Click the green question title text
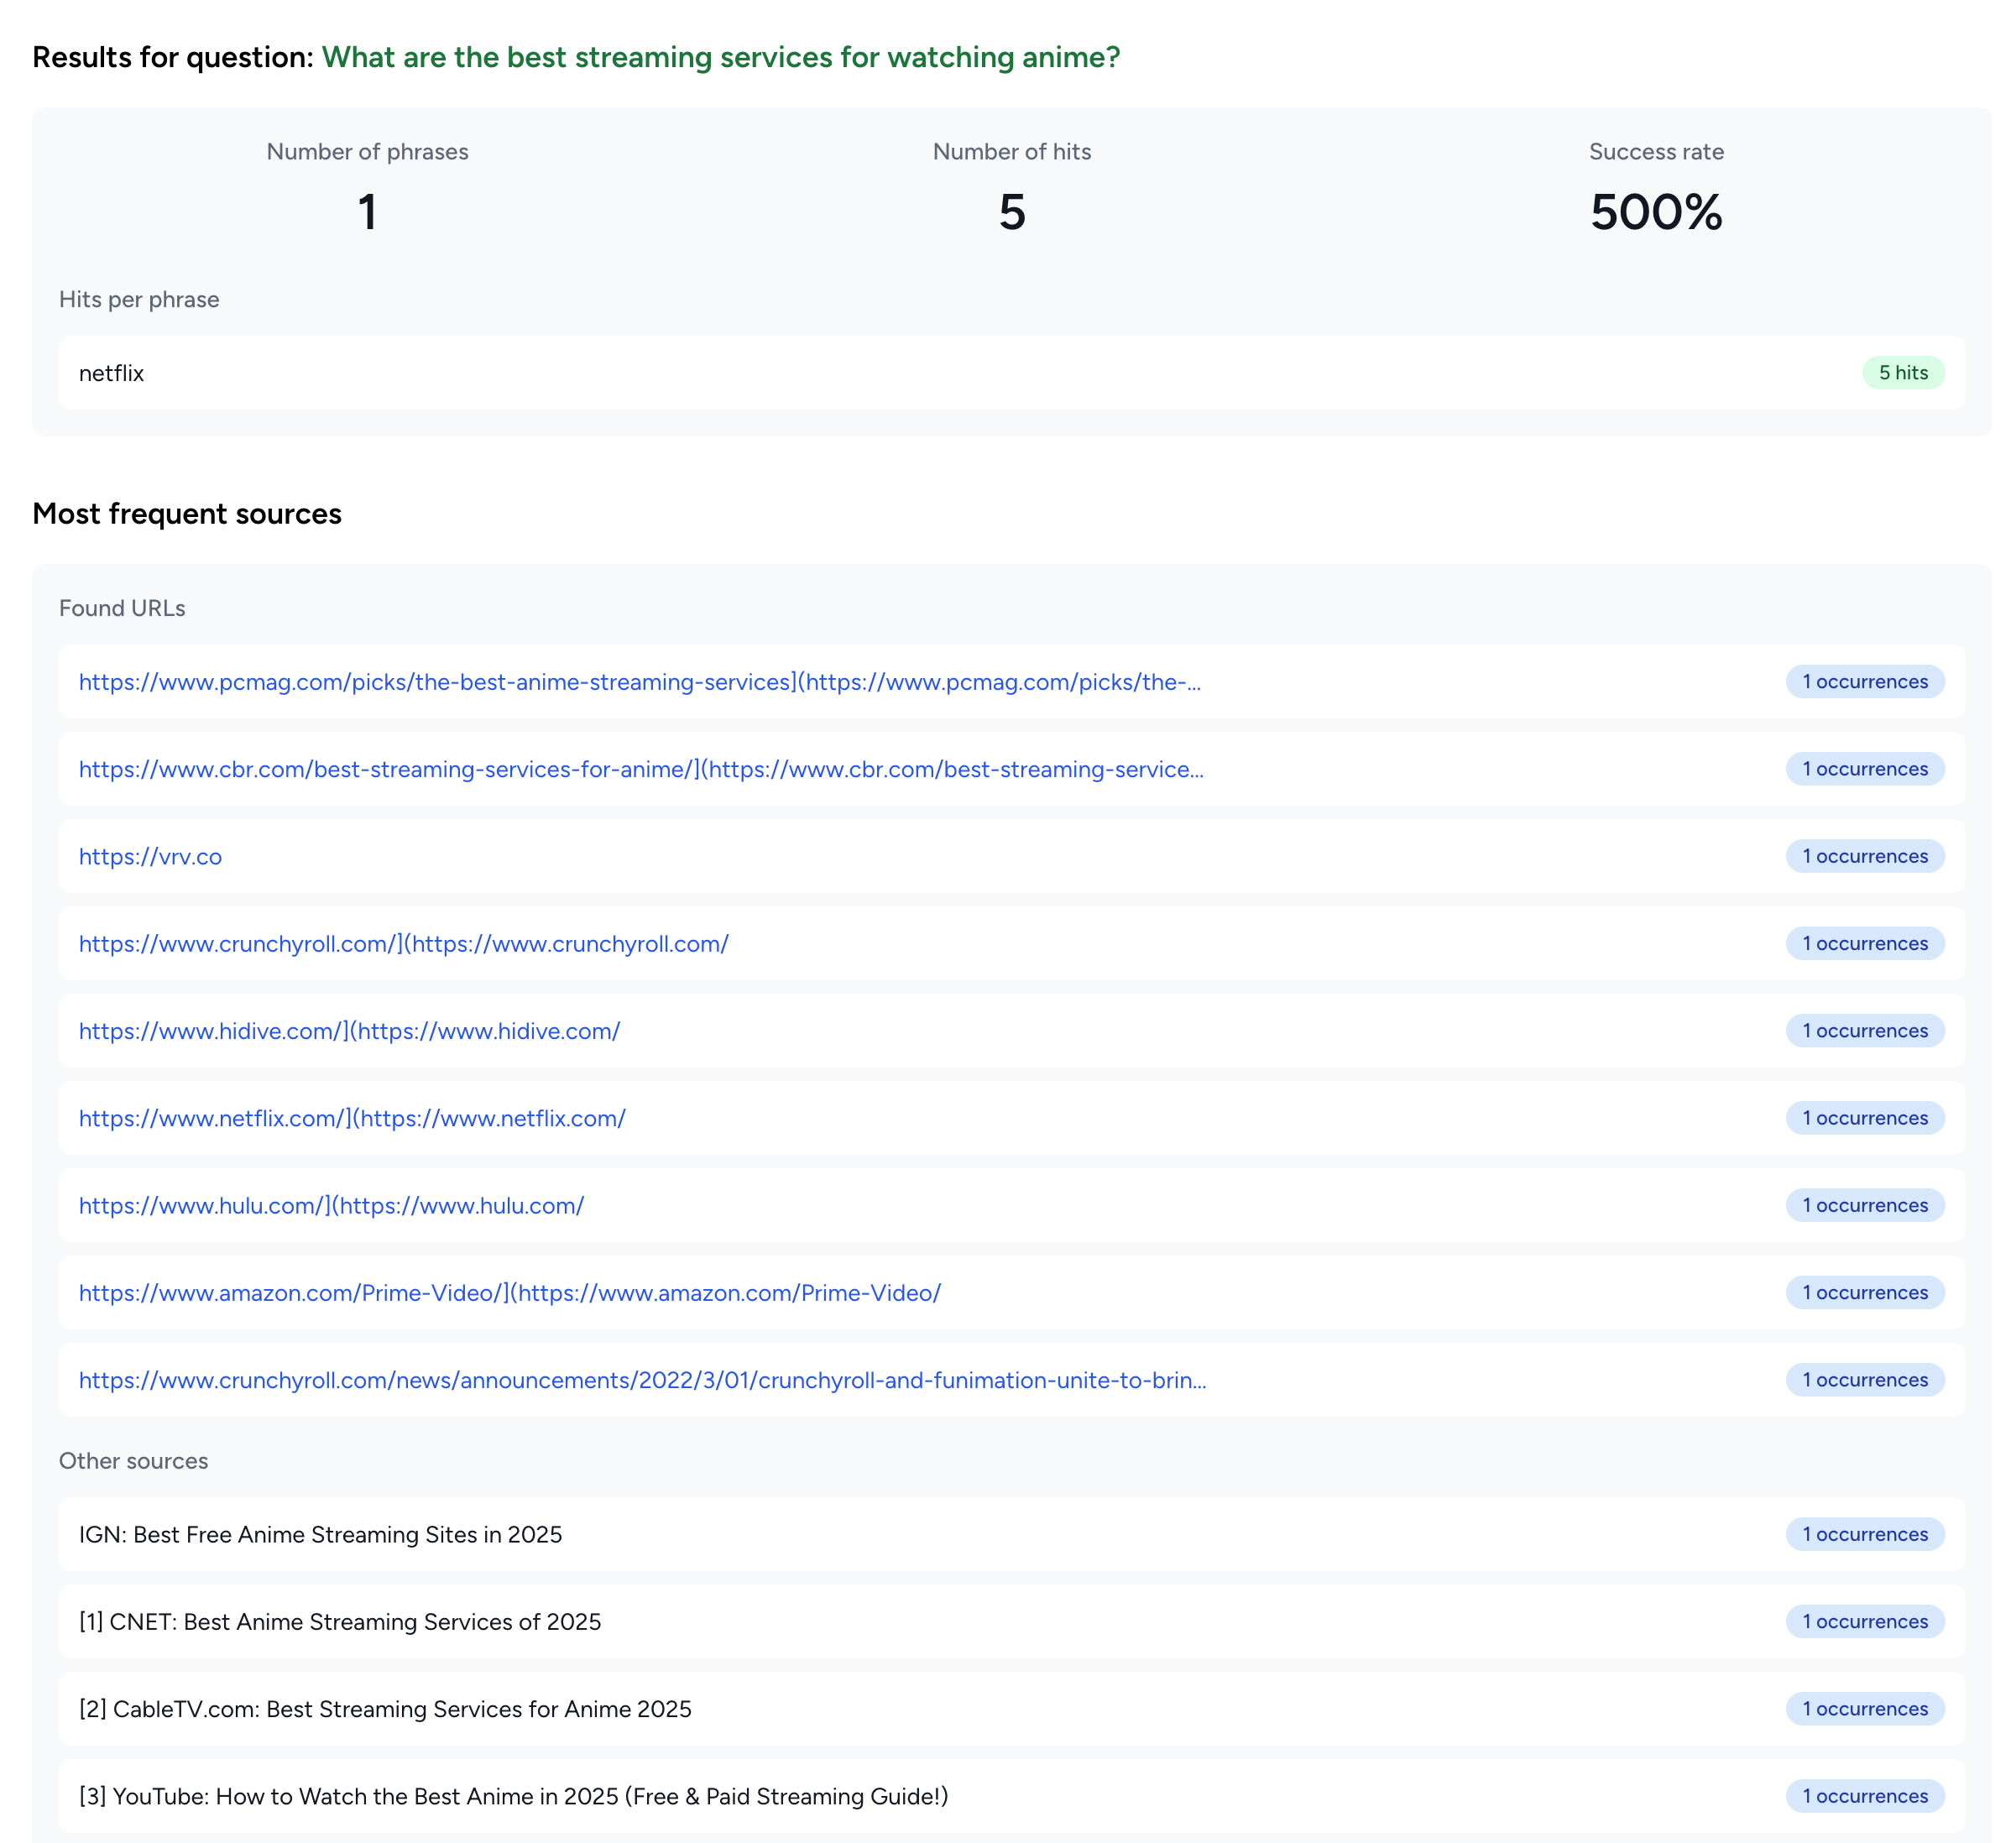This screenshot has width=2016, height=1843. click(720, 57)
